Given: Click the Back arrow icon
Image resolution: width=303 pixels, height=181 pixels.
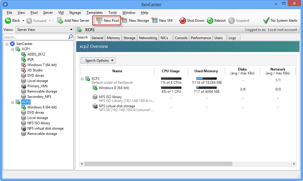Looking at the screenshot, I should coord(8,21).
